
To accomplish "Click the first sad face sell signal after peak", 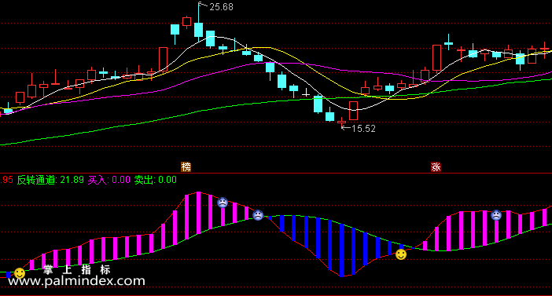I will tap(223, 203).
